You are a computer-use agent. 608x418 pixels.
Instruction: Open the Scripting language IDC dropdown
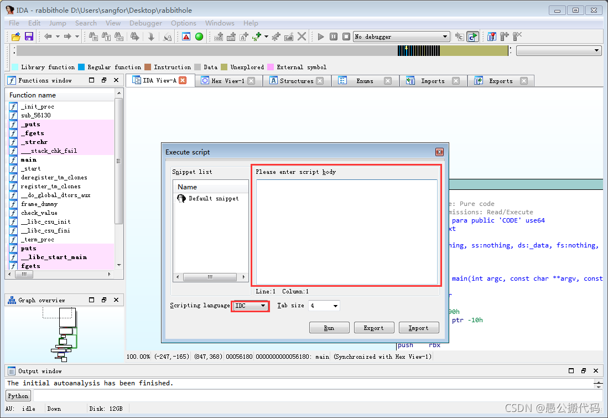pos(250,306)
